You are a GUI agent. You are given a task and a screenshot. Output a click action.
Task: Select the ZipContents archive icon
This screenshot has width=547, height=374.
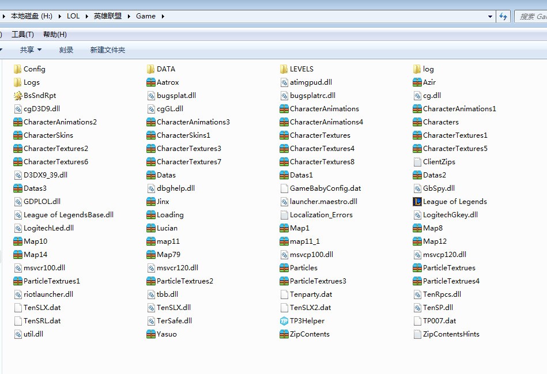click(x=284, y=334)
